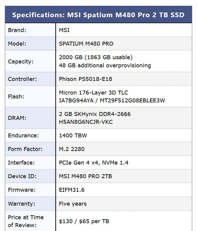Click the Specifications table title header
This screenshot has width=197, height=231.
98,15
